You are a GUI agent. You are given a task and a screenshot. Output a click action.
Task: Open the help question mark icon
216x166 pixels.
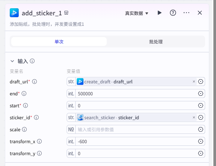(173, 13)
